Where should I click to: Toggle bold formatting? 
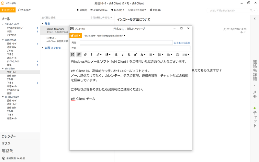tap(116, 55)
